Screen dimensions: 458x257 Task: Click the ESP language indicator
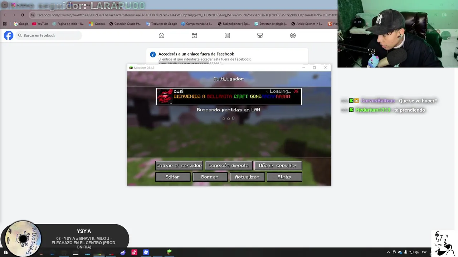(424, 252)
